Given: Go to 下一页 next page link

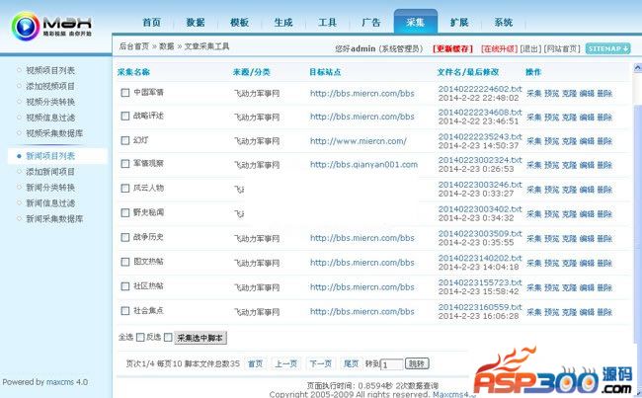Looking at the screenshot, I should click(321, 363).
